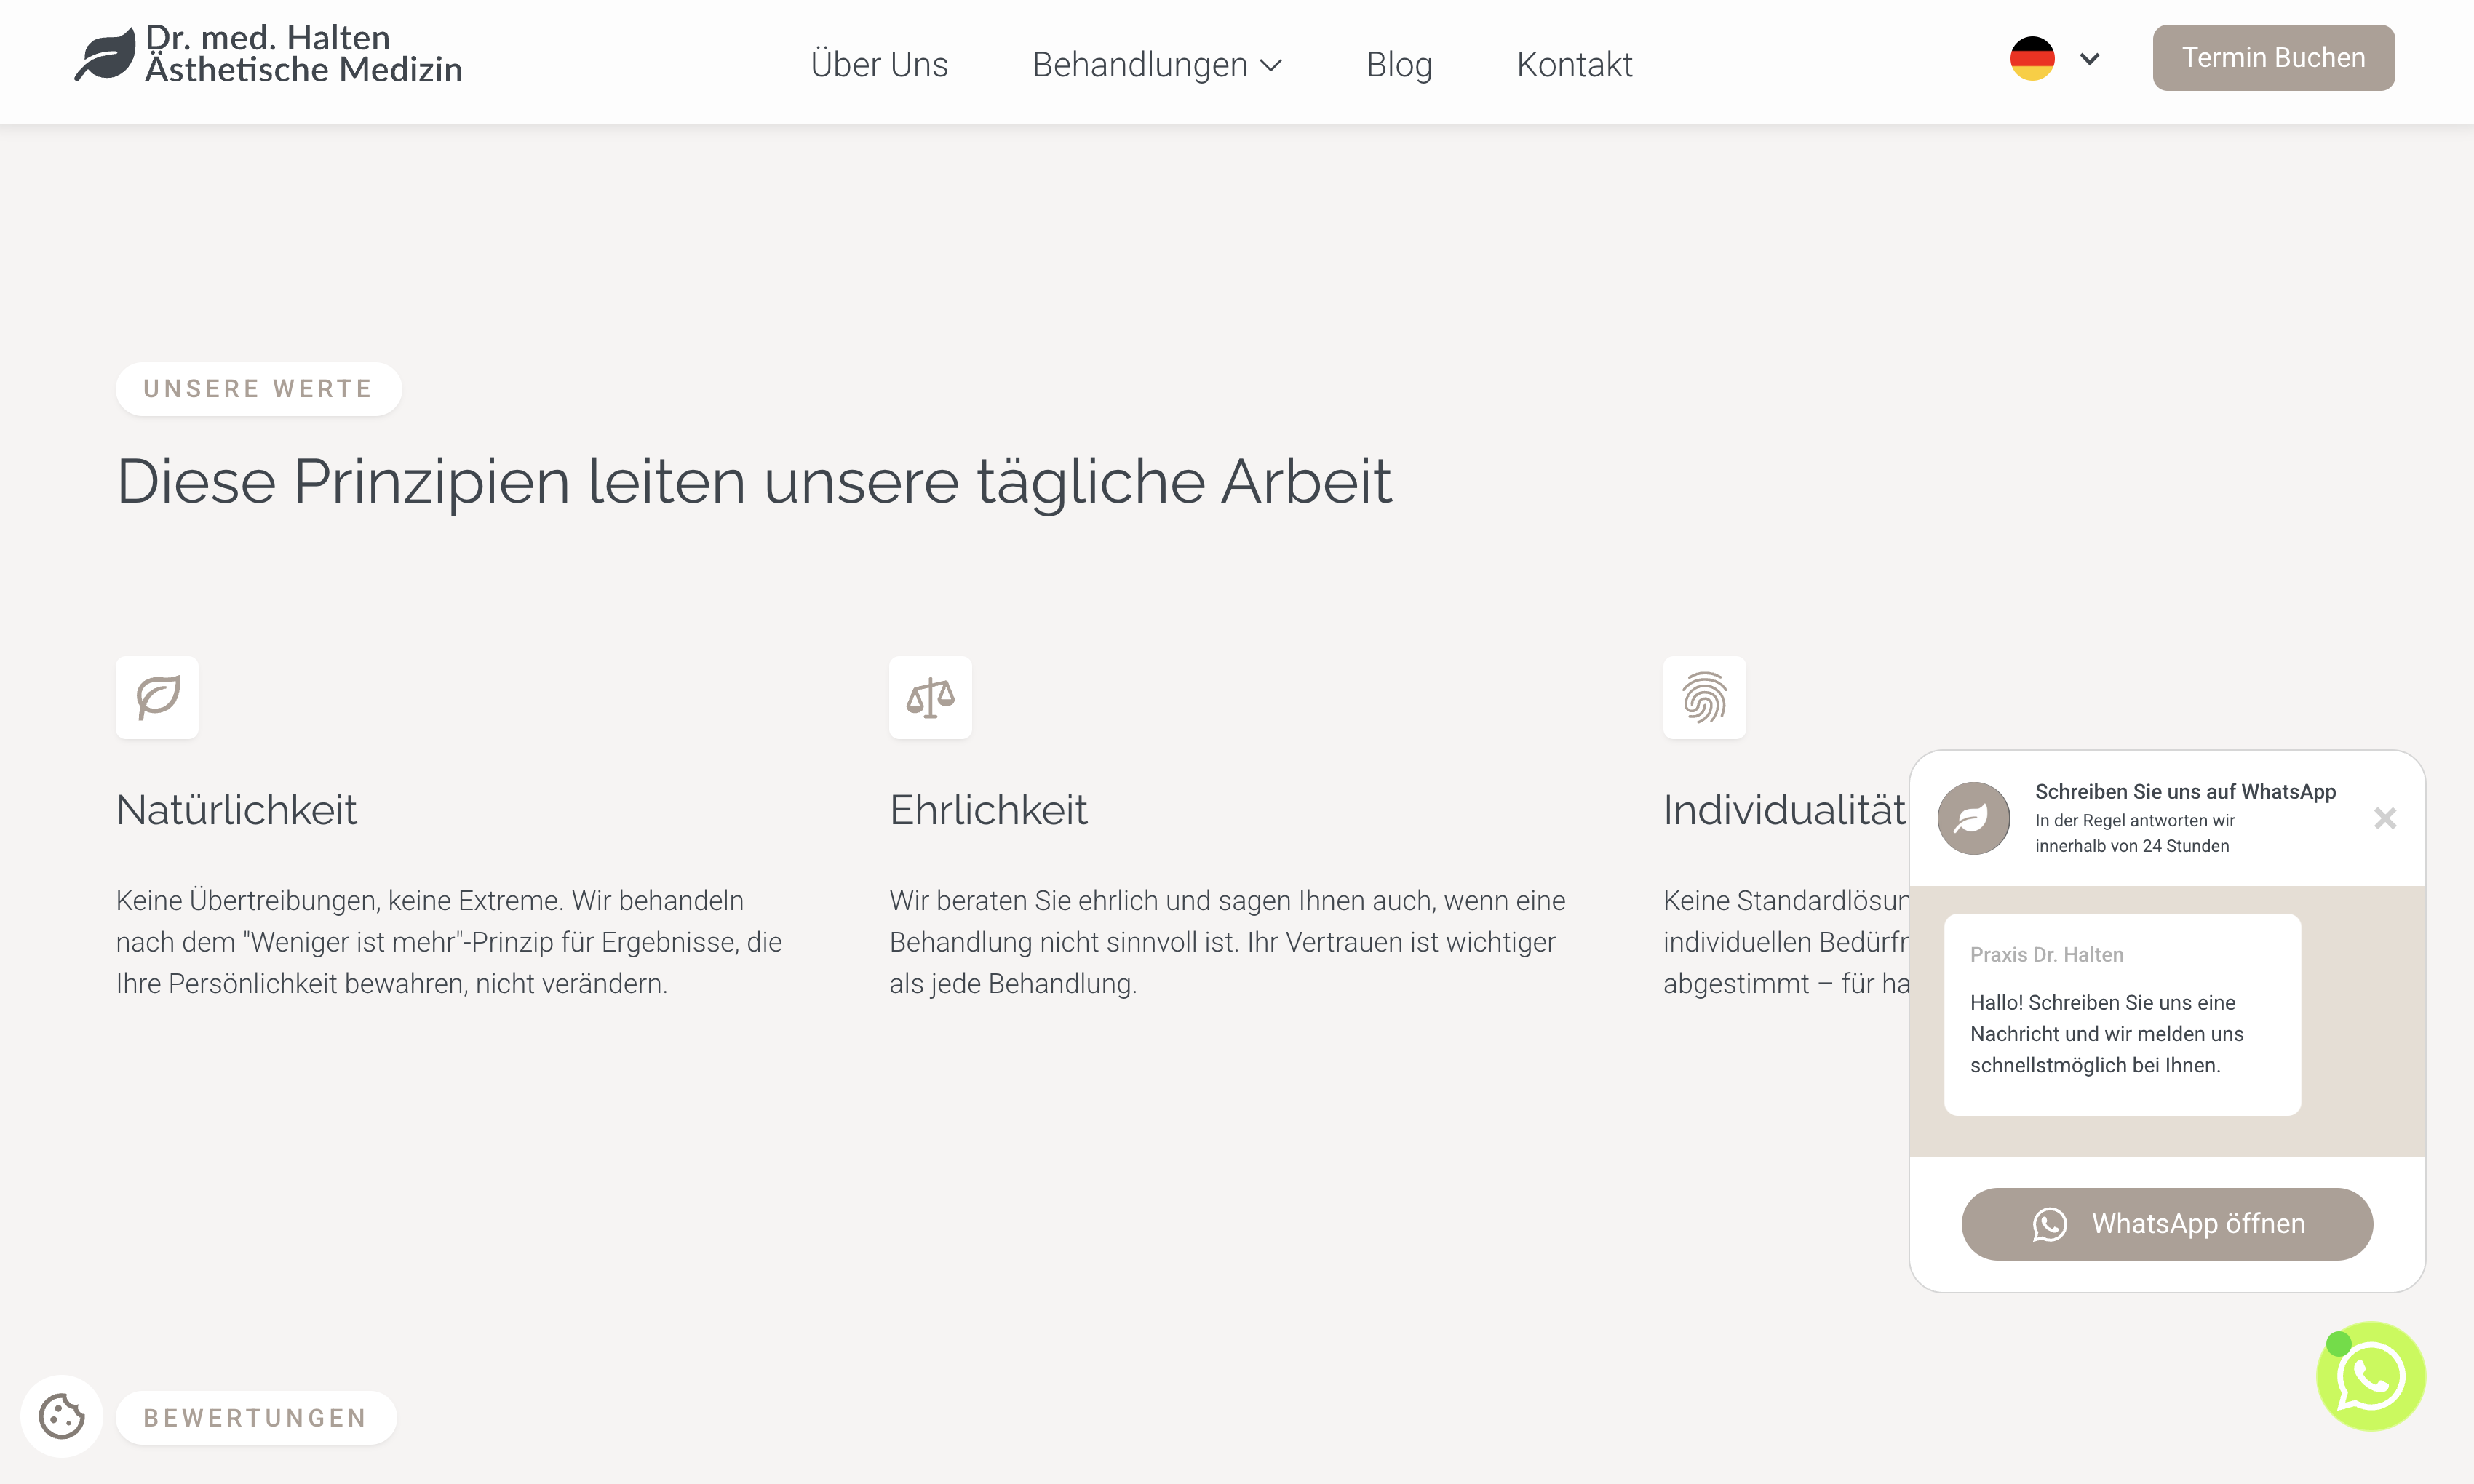The image size is (2474, 1484).
Task: Click the leaf avatar in WhatsApp popup
Action: 1973,818
